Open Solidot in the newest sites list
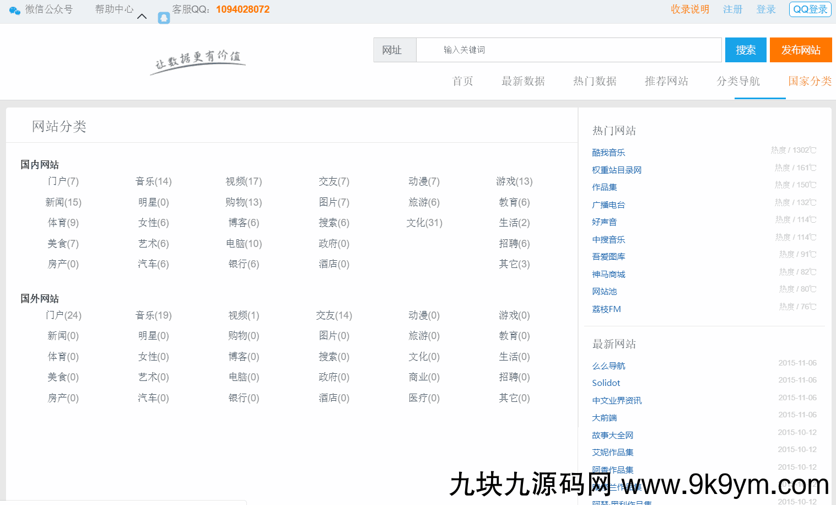This screenshot has width=836, height=505. (x=606, y=383)
